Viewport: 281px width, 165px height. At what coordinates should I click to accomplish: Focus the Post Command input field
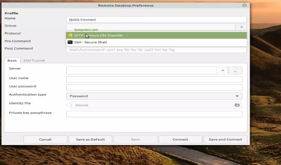(156, 50)
